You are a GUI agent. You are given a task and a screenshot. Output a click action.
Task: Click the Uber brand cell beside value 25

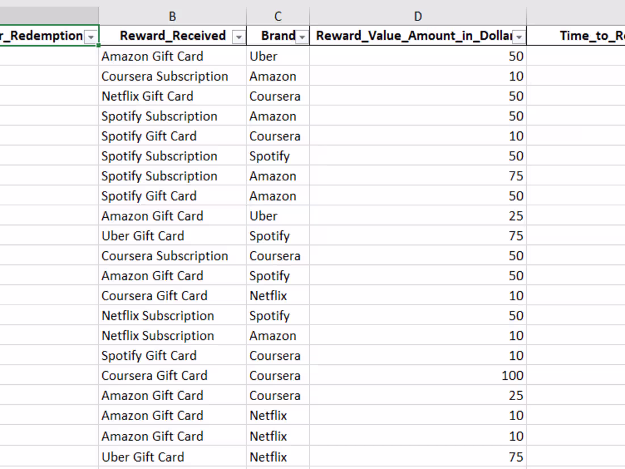point(263,216)
